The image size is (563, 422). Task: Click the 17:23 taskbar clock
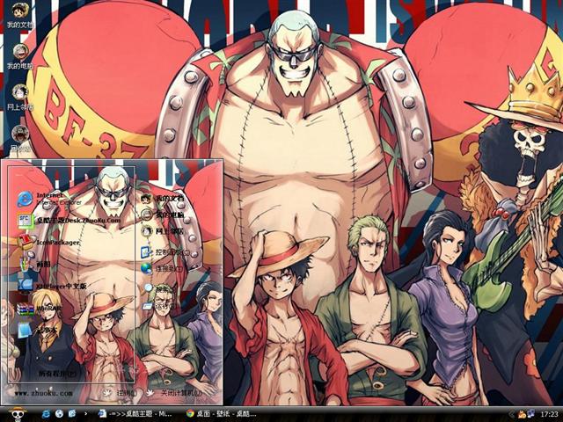tap(549, 414)
